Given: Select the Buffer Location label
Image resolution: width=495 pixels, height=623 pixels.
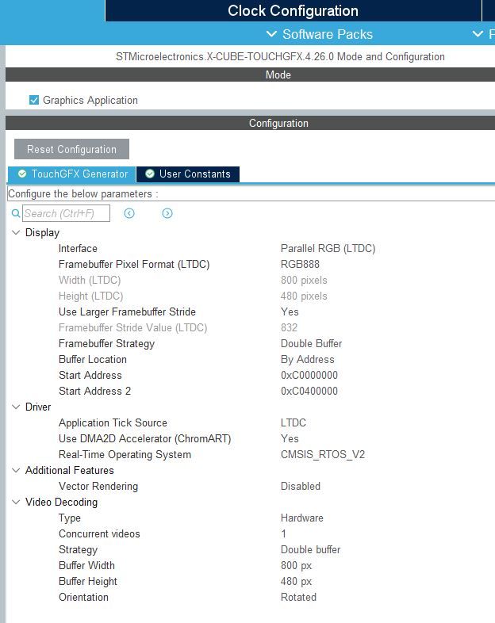Looking at the screenshot, I should click(93, 359).
